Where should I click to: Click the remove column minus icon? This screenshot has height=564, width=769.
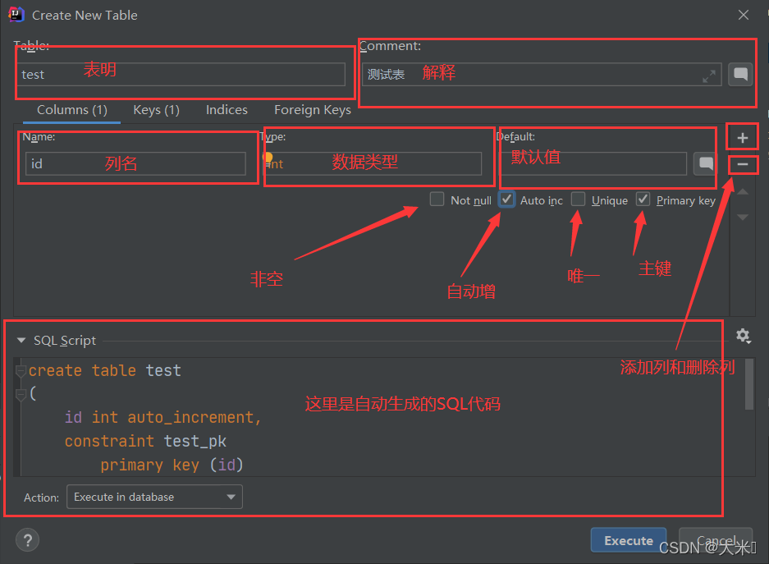click(x=743, y=164)
